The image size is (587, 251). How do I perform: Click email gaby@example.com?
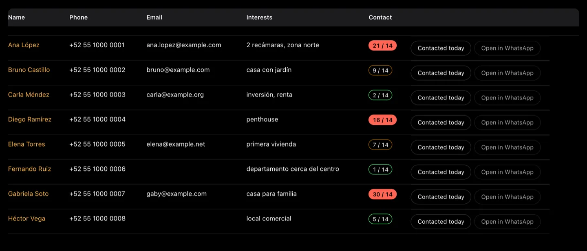pyautogui.click(x=177, y=194)
